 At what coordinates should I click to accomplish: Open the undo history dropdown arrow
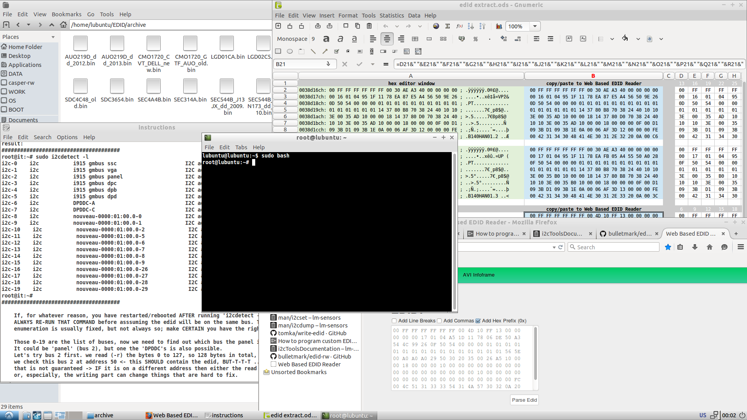[397, 26]
